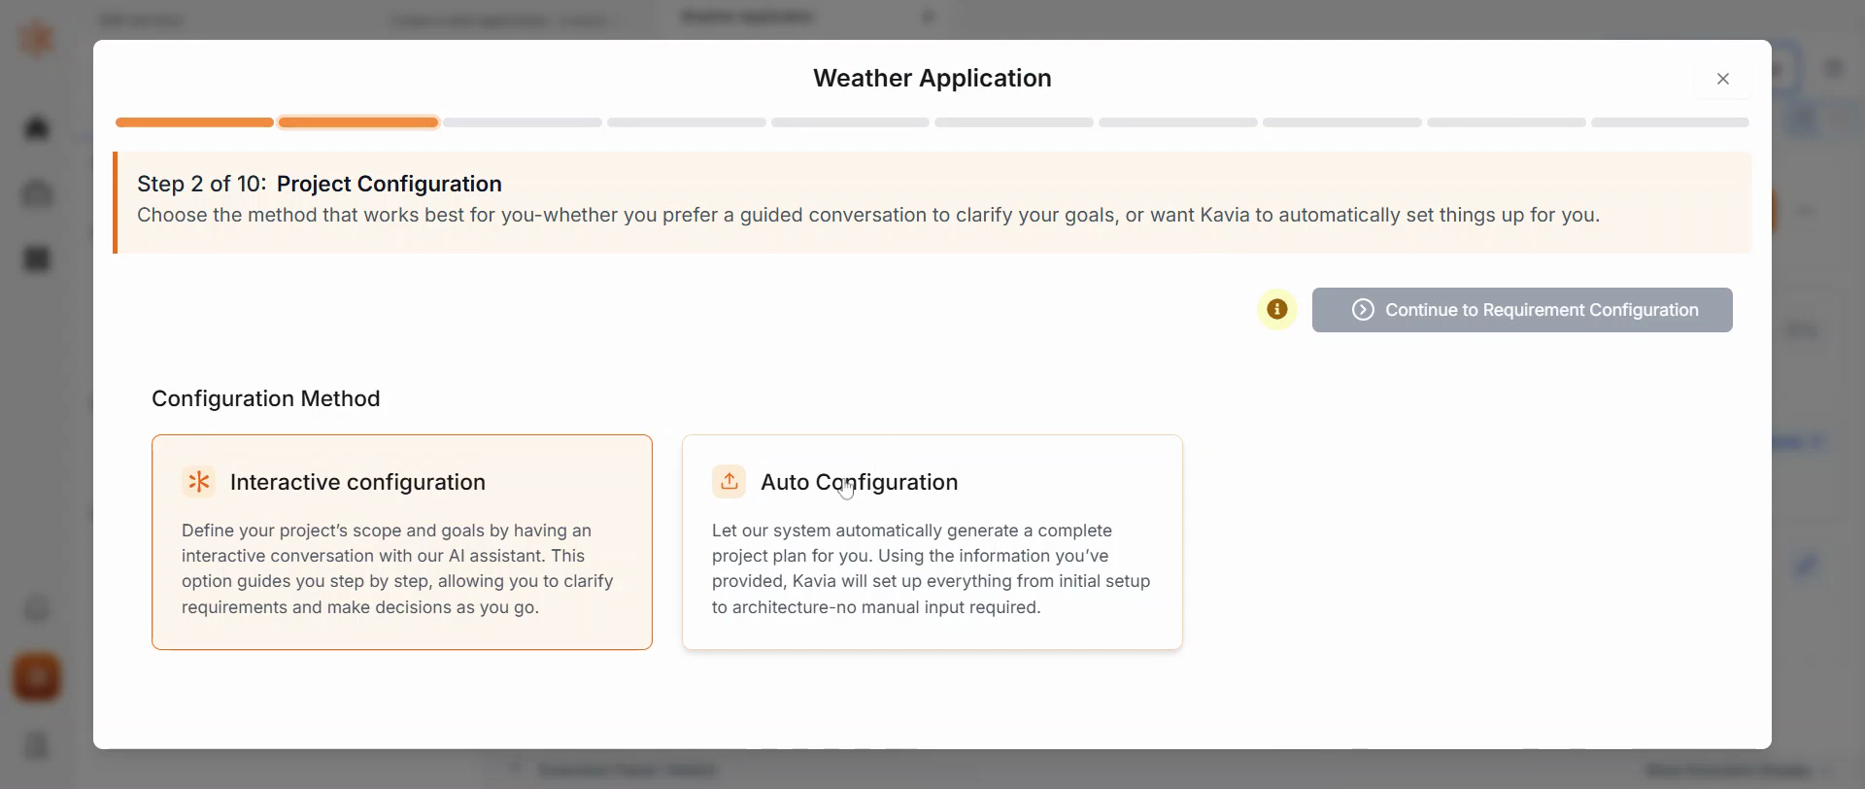The height and width of the screenshot is (789, 1865).
Task: Click the second step progress segment
Action: [x=358, y=122]
